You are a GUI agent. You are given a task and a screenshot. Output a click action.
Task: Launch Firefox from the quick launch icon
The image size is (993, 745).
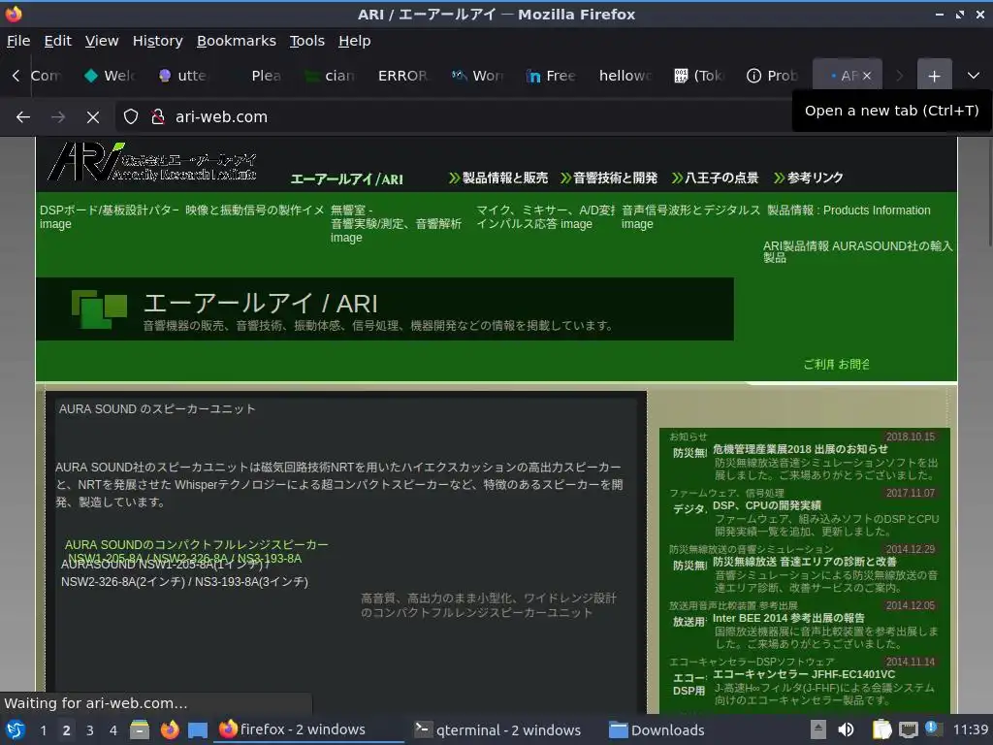point(169,729)
